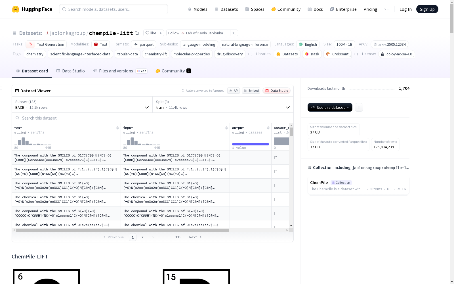The width and height of the screenshot is (454, 284).
Task: Open the Files and versions tab
Action: (120, 71)
